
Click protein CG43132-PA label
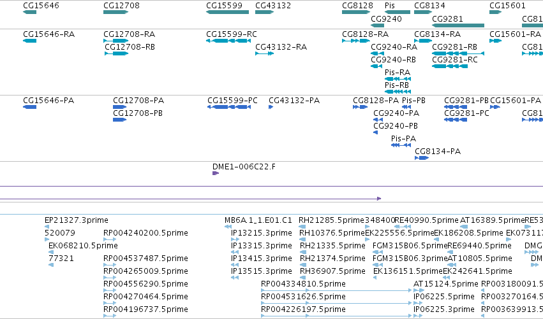pyautogui.click(x=294, y=101)
